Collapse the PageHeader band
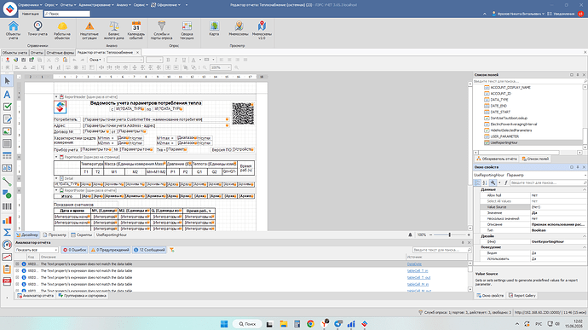This screenshot has width=588, height=330. [56, 157]
